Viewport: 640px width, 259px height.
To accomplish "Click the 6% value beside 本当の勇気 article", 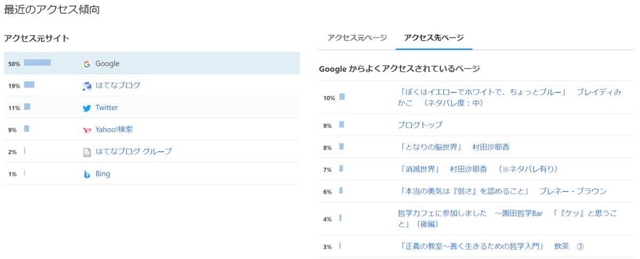I will click(327, 192).
